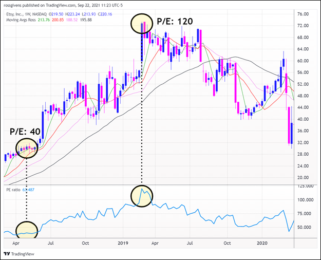Click the 2019 time axis label

coord(123,243)
